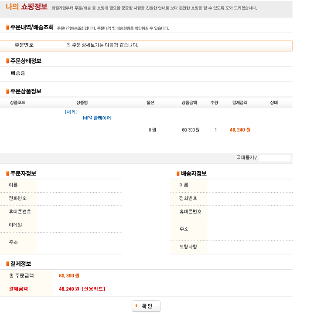
Task: Click the 배송중 status text
Action: pyautogui.click(x=18, y=73)
